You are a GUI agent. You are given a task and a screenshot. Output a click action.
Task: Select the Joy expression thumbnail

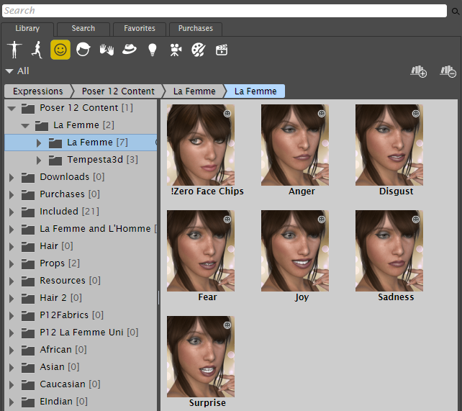tap(294, 250)
